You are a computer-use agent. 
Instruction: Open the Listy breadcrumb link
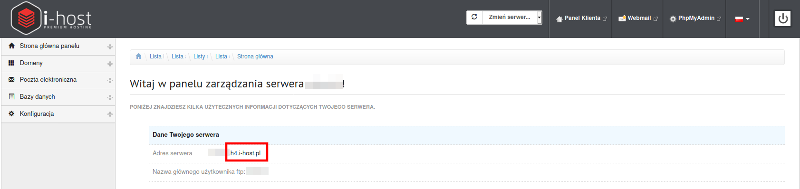click(x=199, y=57)
